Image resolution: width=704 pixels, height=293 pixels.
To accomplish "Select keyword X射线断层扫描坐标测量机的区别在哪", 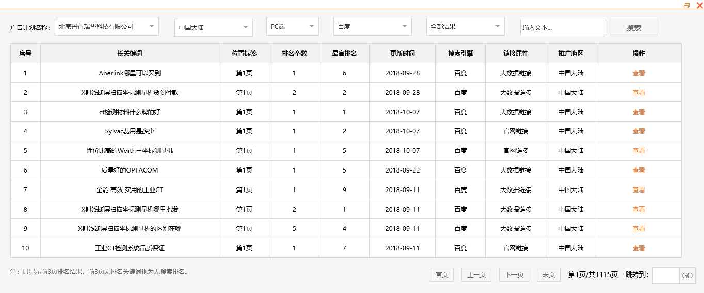I will pyautogui.click(x=130, y=229).
